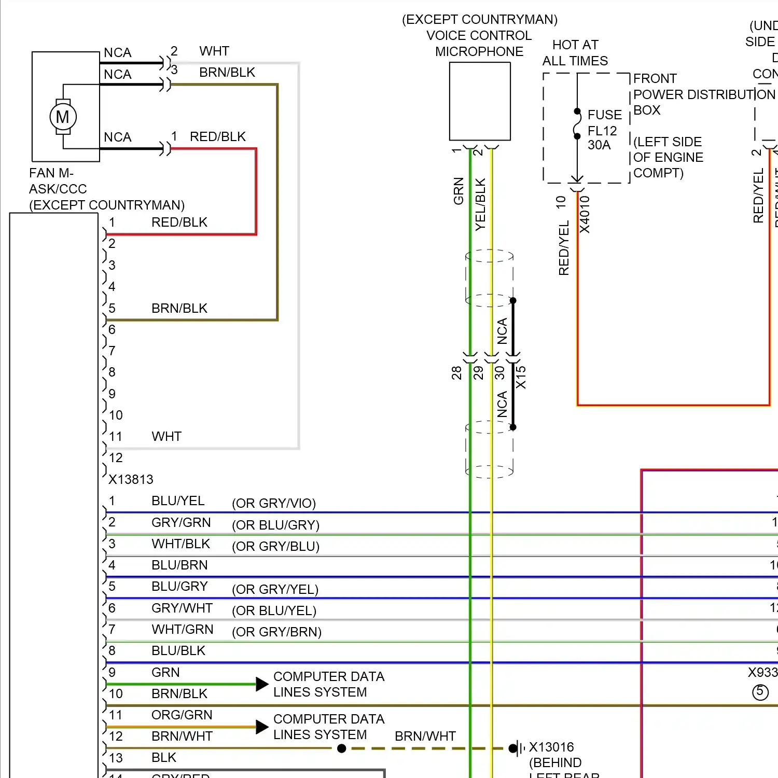Click the 'WHT/GRN' wire label
The image size is (778, 778).
tap(183, 629)
